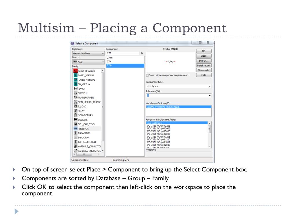The height and width of the screenshot is (222, 296).
Task: Click the BASIC_VIRTUAL family icon
Action: click(75, 75)
